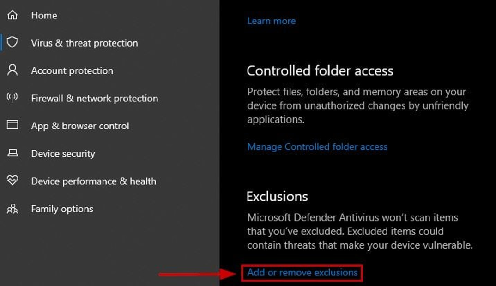The width and height of the screenshot is (496, 286).
Task: Return to the Home screen
Action: point(44,15)
